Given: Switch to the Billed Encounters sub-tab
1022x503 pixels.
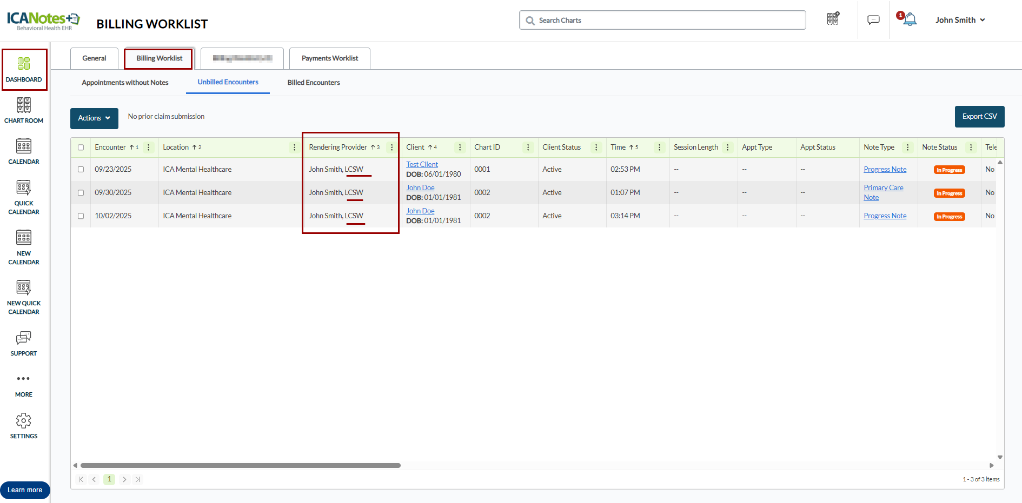Looking at the screenshot, I should tap(314, 83).
